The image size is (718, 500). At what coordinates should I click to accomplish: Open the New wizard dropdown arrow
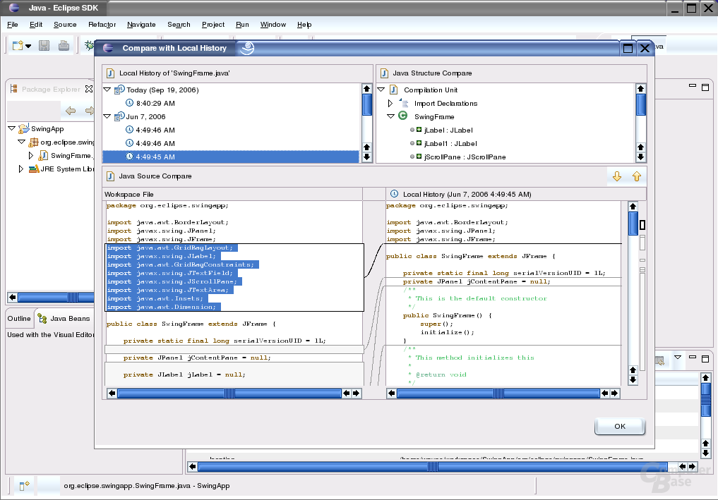click(28, 46)
